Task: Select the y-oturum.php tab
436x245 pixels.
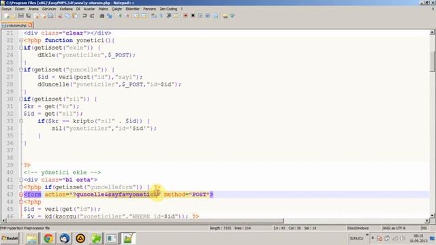Action: pyautogui.click(x=16, y=25)
